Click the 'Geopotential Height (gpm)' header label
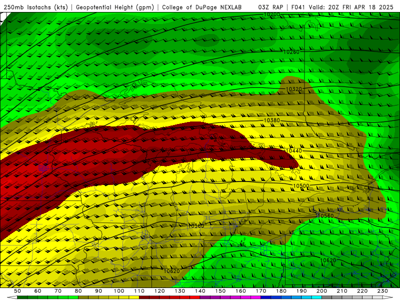This screenshot has width=400, height=300. tap(115, 7)
